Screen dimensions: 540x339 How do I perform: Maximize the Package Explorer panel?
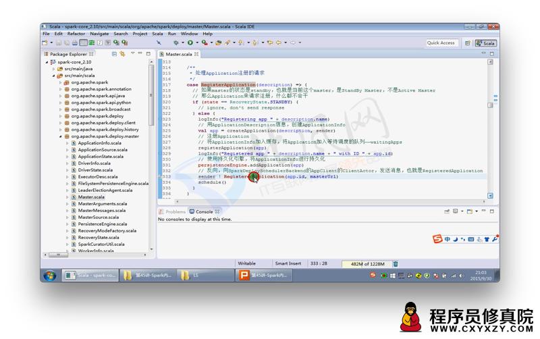pos(148,54)
